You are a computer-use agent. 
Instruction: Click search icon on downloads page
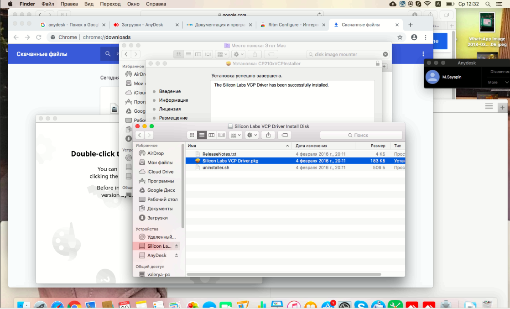click(108, 54)
